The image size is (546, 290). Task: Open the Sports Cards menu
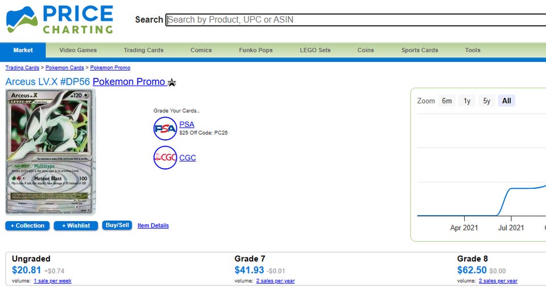420,50
